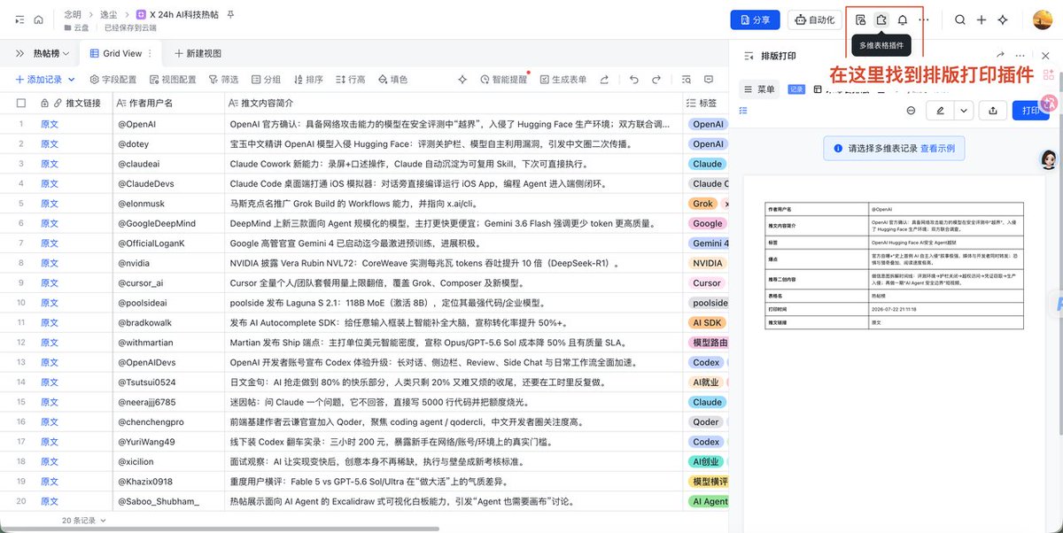Tick the select-all checkbox in table header

pos(21,104)
